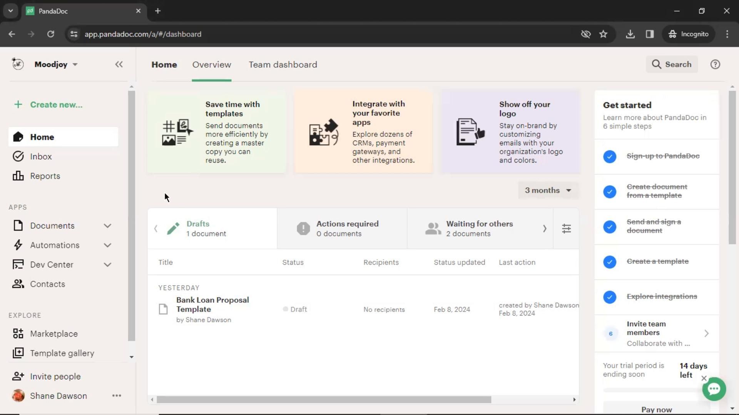Expand the Documents section in sidebar
739x415 pixels.
[108, 226]
